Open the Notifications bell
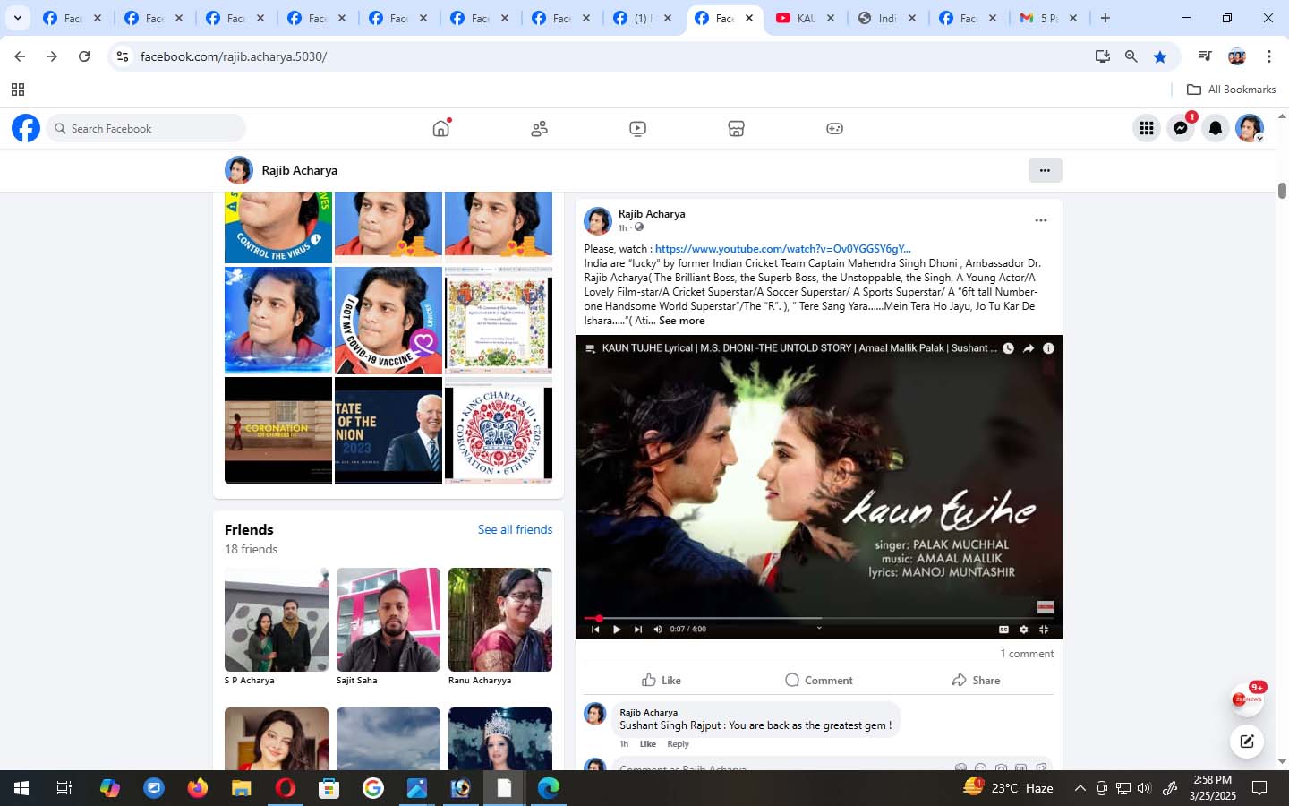This screenshot has height=806, width=1289. pyautogui.click(x=1216, y=128)
